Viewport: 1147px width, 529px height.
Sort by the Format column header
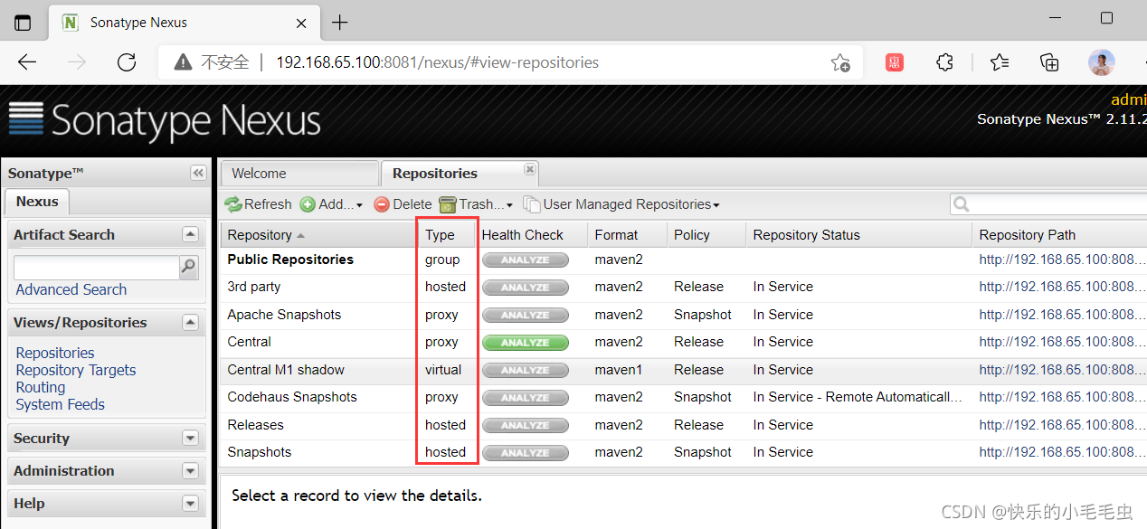click(x=627, y=235)
